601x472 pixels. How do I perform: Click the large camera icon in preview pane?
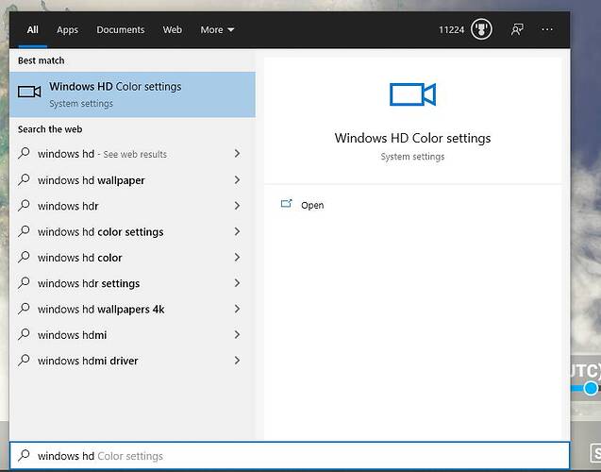click(x=412, y=94)
